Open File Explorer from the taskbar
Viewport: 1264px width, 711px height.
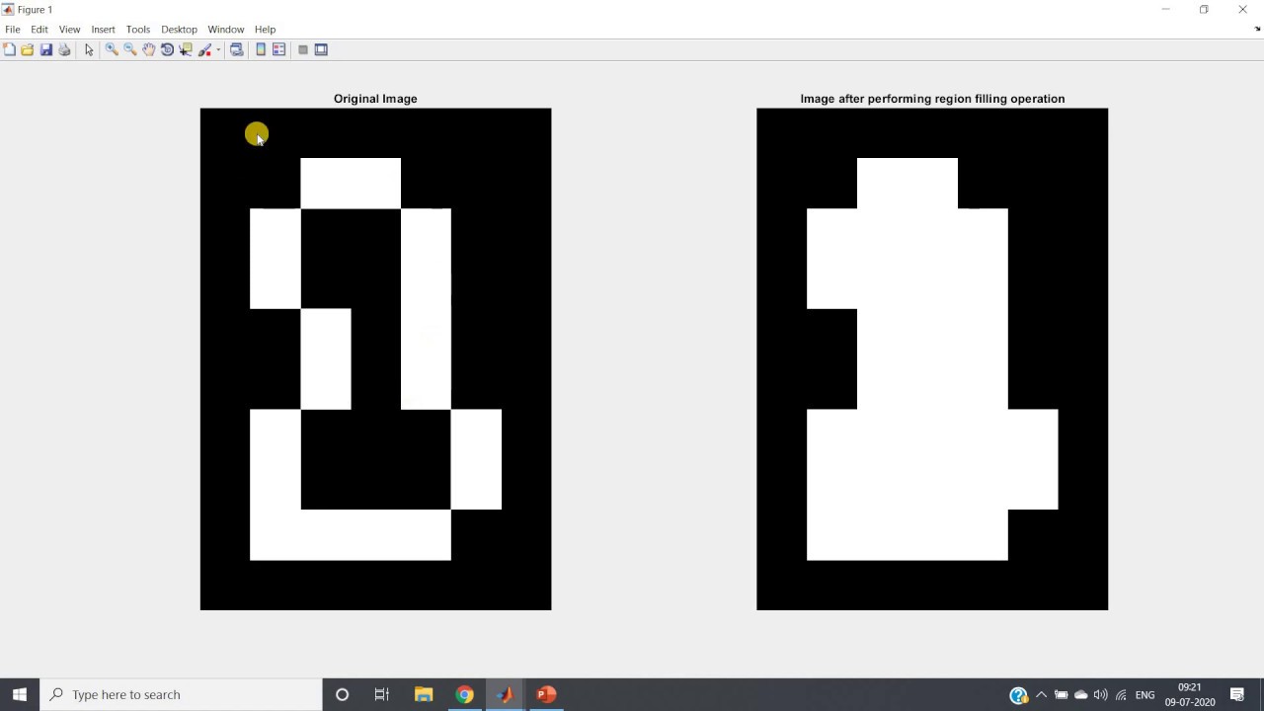(x=424, y=694)
